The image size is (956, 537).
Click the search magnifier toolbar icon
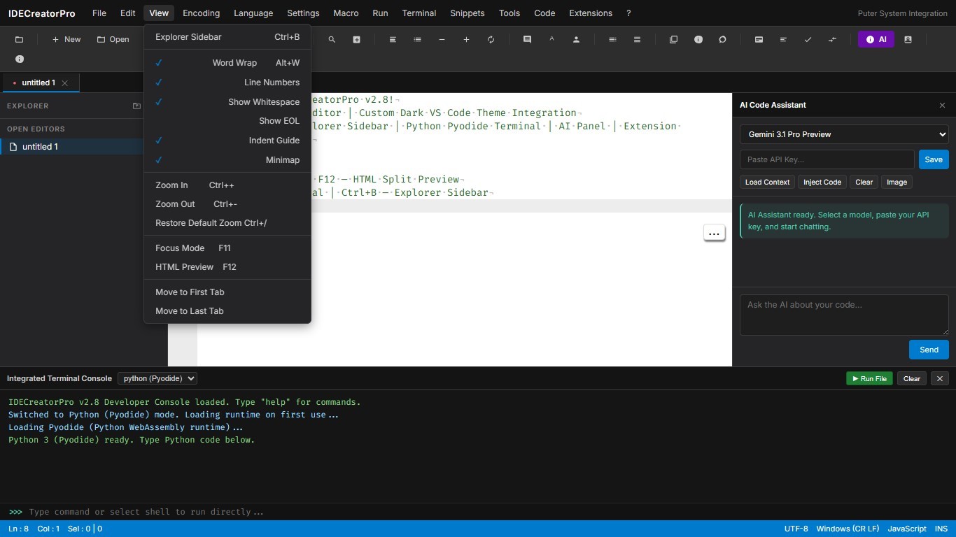pyautogui.click(x=332, y=39)
